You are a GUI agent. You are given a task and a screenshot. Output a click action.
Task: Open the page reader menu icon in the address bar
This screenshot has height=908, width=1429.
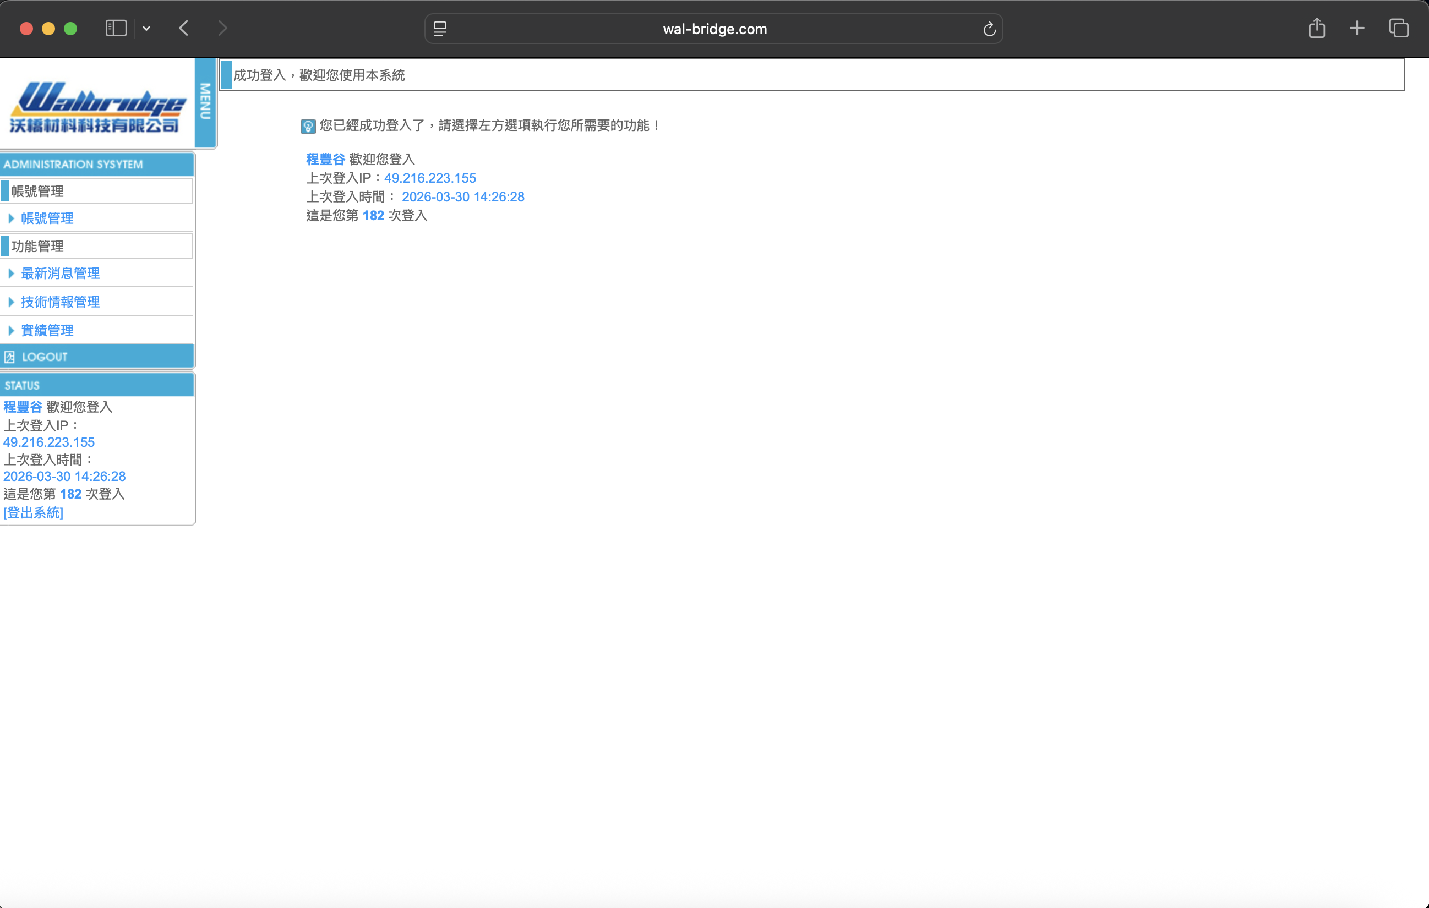click(440, 29)
